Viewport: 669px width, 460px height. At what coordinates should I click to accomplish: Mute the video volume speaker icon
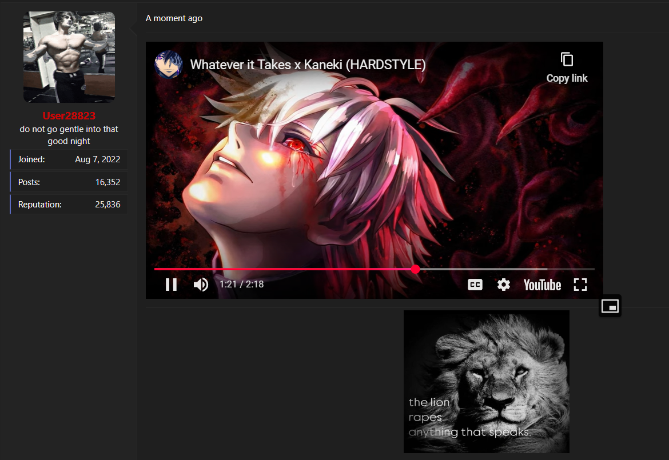201,285
